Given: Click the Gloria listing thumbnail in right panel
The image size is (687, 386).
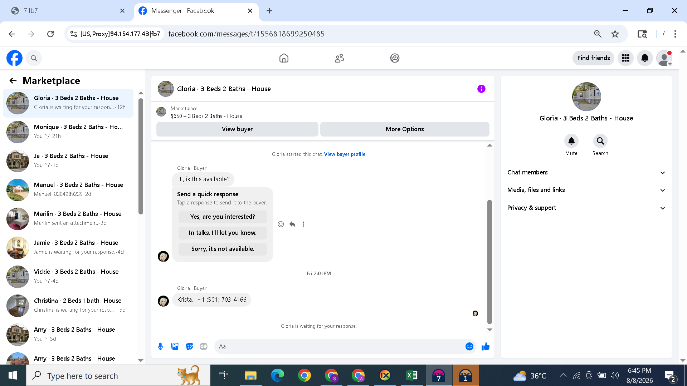Looking at the screenshot, I should pos(586,96).
